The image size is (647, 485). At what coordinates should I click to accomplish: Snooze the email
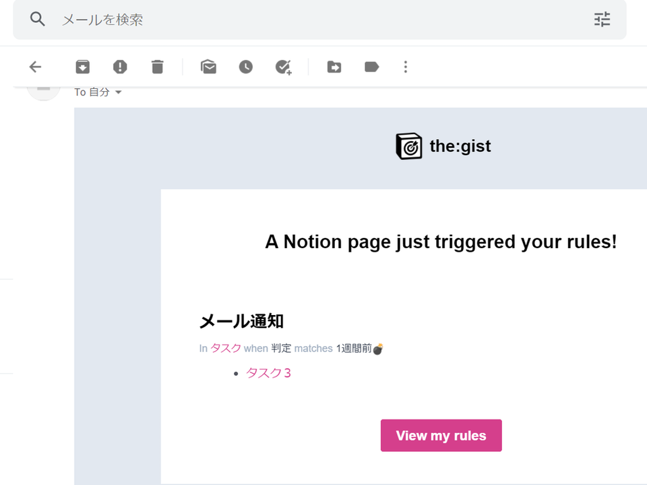[x=246, y=67]
